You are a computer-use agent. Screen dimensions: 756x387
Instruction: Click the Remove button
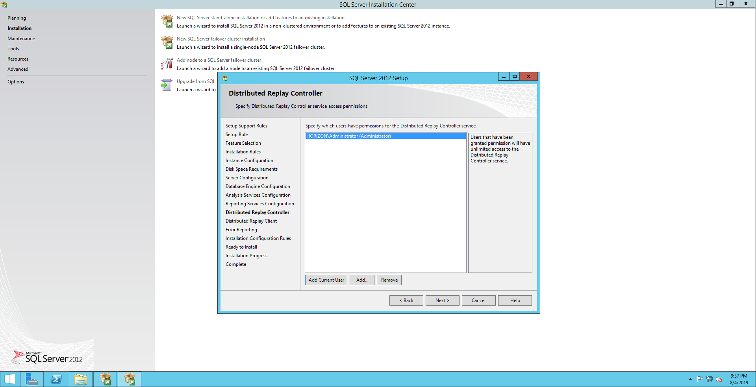click(x=389, y=280)
